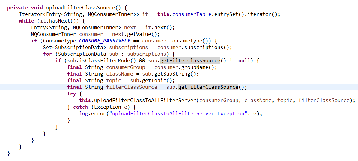This screenshot has width=358, height=161.
Task: Click the try keyword
Action: point(72,94)
